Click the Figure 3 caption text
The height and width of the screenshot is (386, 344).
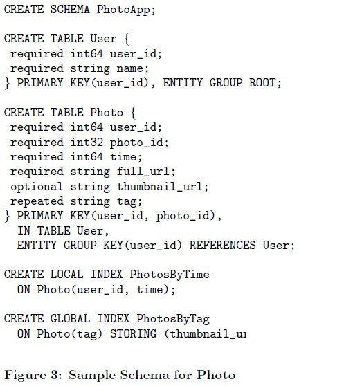[x=120, y=375]
